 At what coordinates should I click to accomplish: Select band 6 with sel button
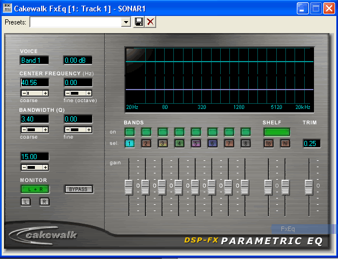pos(213,143)
